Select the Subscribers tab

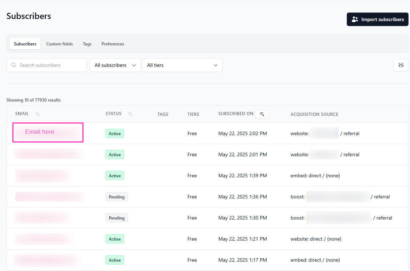[x=25, y=44]
